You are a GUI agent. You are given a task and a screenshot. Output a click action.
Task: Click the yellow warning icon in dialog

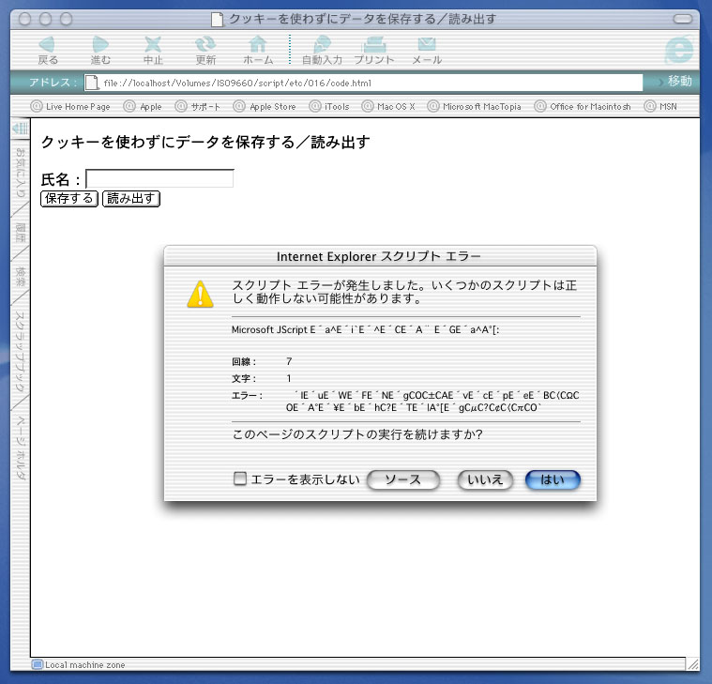[x=200, y=295]
